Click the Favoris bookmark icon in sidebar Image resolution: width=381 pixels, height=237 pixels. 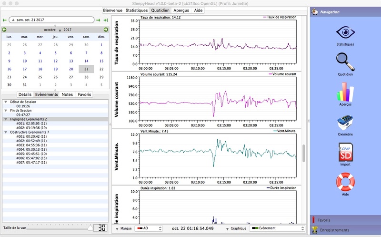313,220
